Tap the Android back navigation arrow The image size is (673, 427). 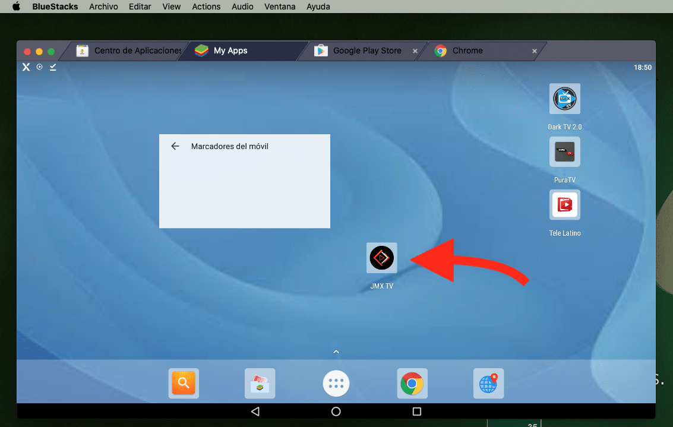pyautogui.click(x=255, y=411)
